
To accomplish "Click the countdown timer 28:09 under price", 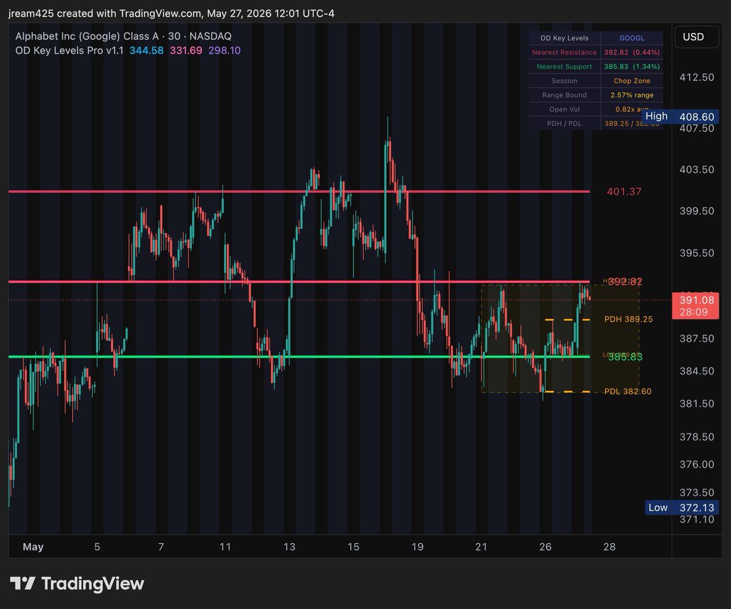I will (x=695, y=312).
